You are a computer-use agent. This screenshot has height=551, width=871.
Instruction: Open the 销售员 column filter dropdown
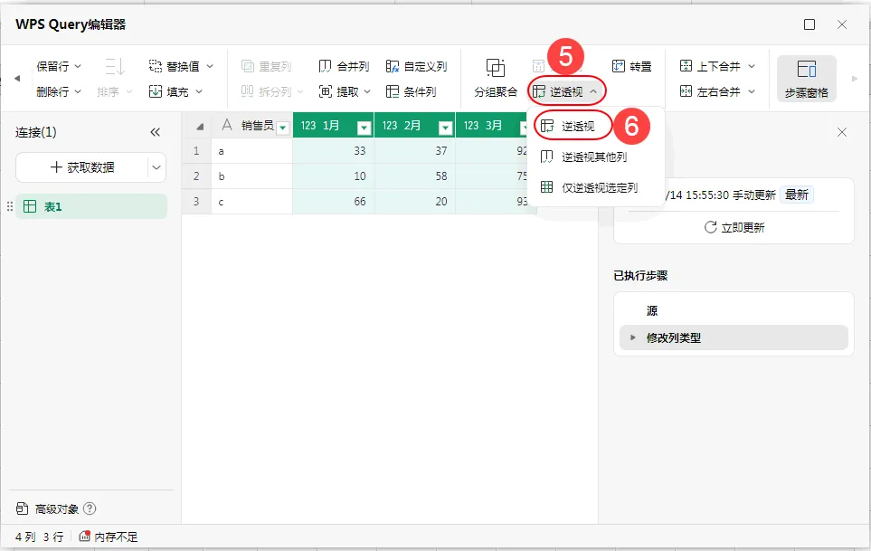[x=283, y=128]
